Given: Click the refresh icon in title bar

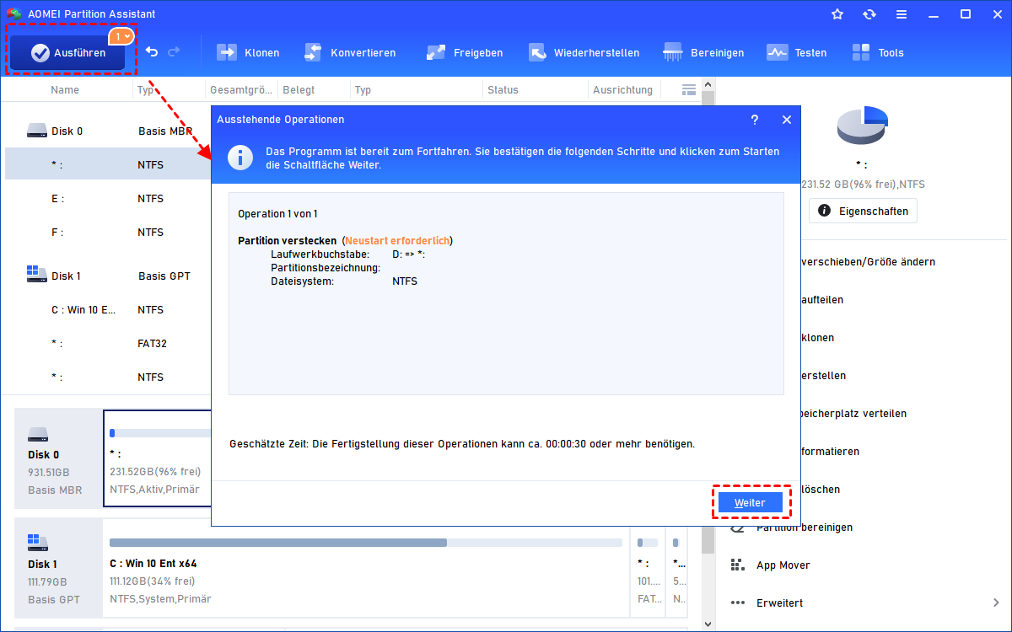Looking at the screenshot, I should point(869,14).
